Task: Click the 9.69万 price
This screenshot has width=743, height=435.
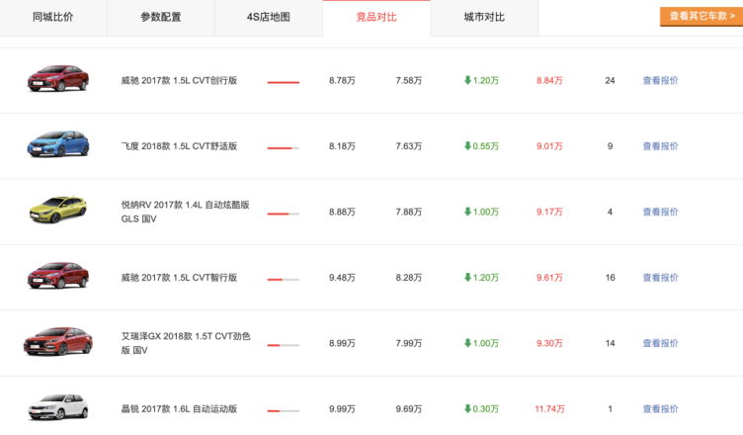Action: pyautogui.click(x=409, y=409)
